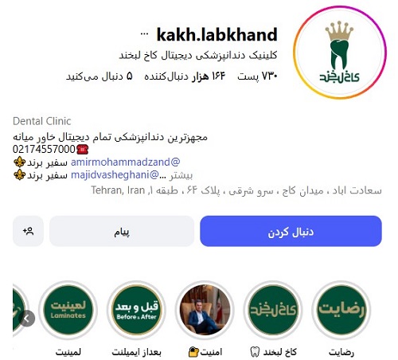Open the کاخ لبخند highlight circle
Image resolution: width=398 pixels, height=360 pixels.
click(x=273, y=310)
